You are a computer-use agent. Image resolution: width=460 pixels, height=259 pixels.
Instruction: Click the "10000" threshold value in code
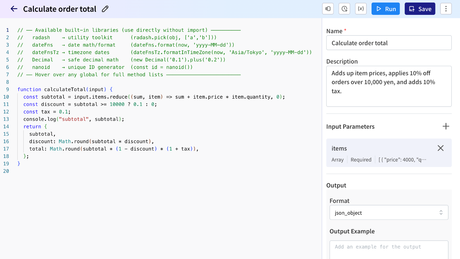tap(117, 104)
